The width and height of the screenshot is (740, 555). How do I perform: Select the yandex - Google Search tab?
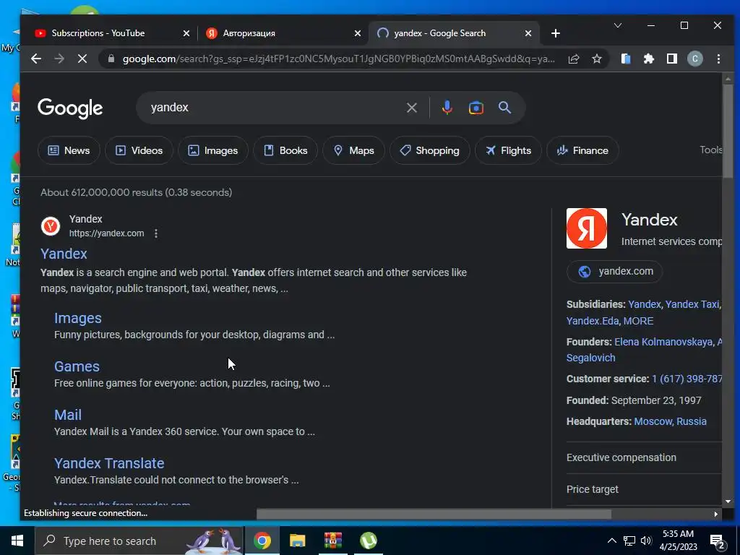coord(453,33)
